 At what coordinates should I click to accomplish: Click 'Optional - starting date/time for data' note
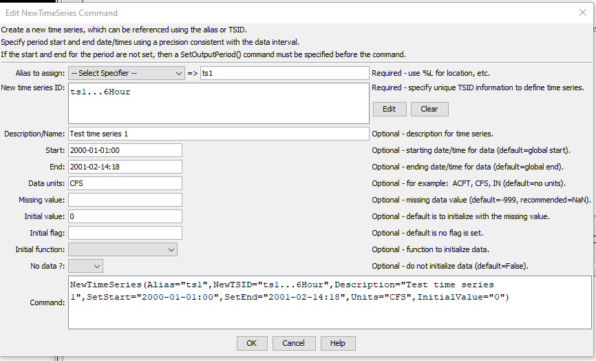coord(471,150)
